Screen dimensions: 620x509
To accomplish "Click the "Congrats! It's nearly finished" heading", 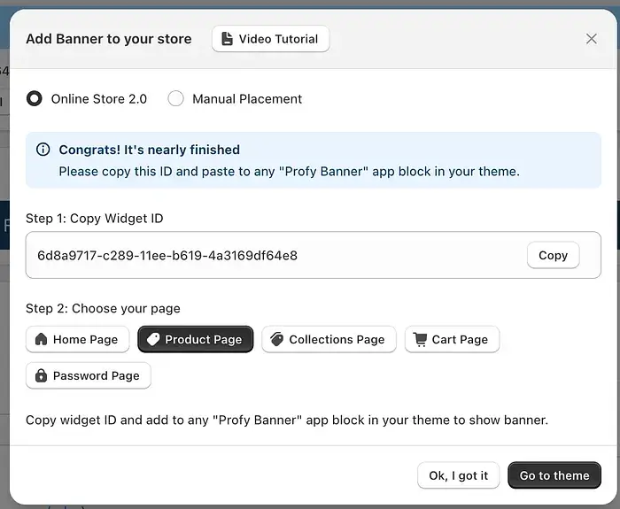I will click(x=149, y=150).
